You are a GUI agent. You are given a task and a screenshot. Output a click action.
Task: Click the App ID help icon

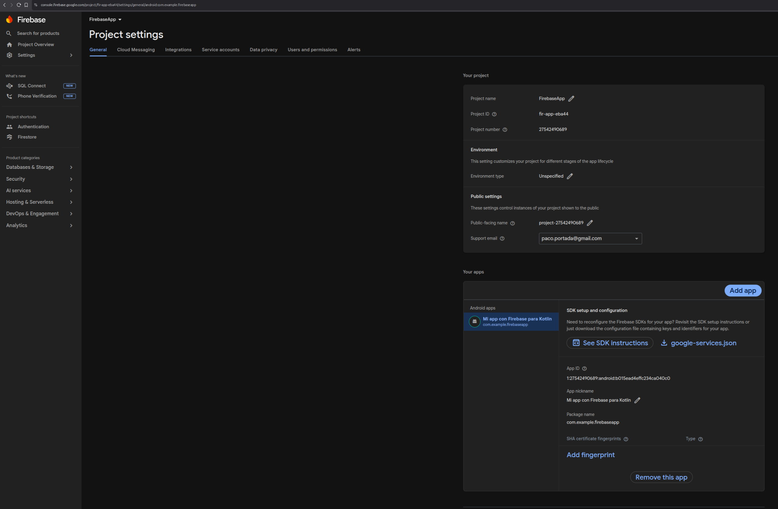coord(584,368)
